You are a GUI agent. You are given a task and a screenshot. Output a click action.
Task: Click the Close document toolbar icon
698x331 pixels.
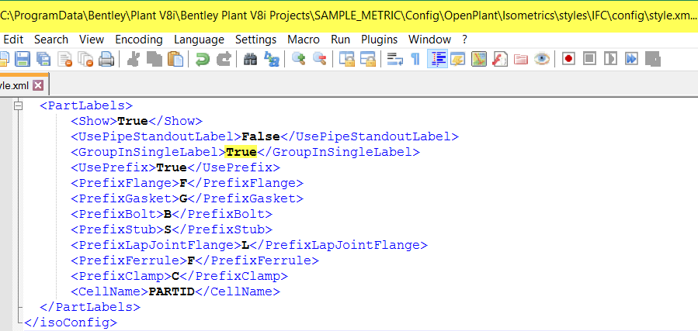point(65,59)
